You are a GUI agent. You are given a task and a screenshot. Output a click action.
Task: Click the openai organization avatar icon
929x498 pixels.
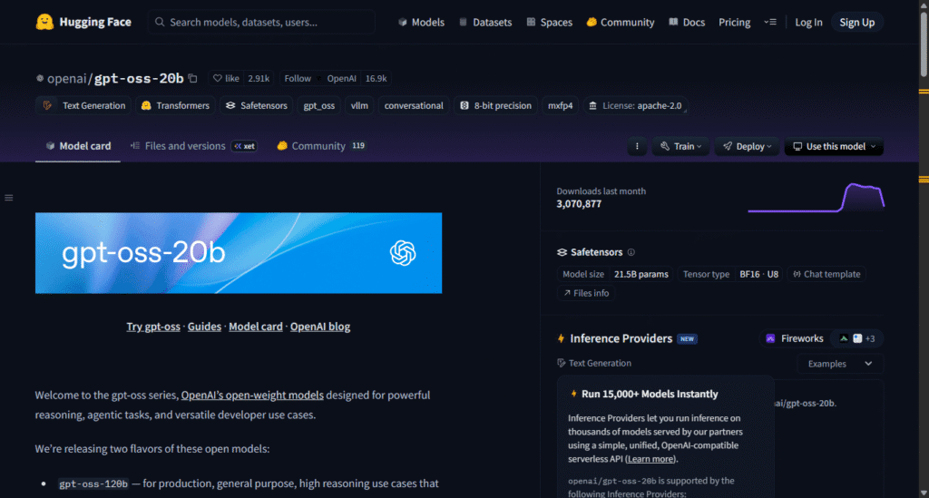(40, 78)
